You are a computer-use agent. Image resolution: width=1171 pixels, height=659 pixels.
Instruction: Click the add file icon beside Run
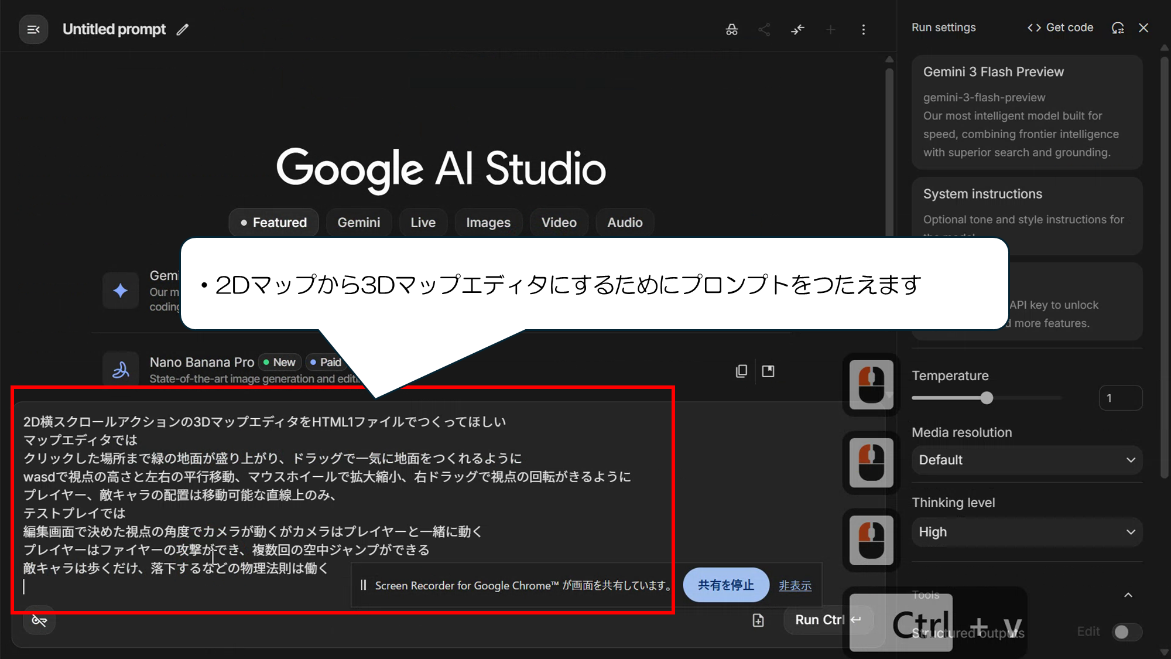click(x=758, y=620)
